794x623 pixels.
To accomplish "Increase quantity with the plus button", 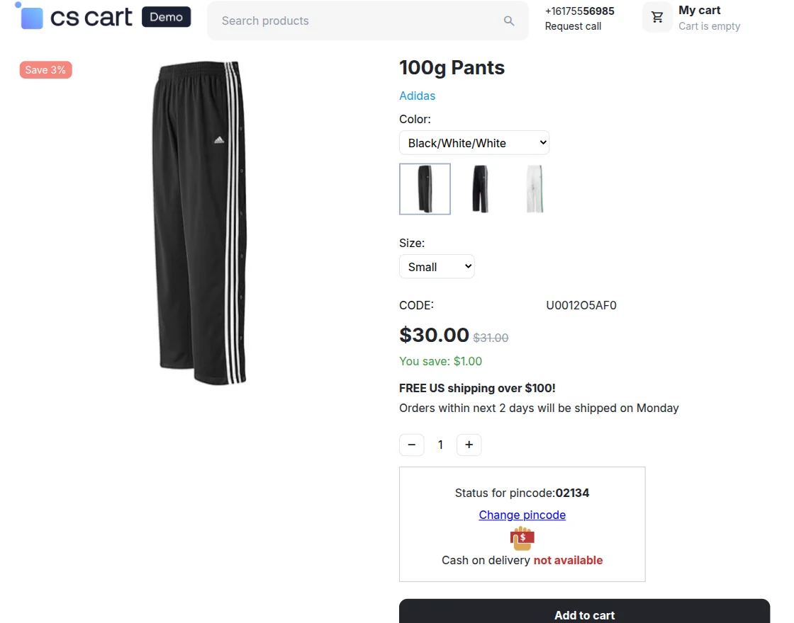I will tap(469, 445).
